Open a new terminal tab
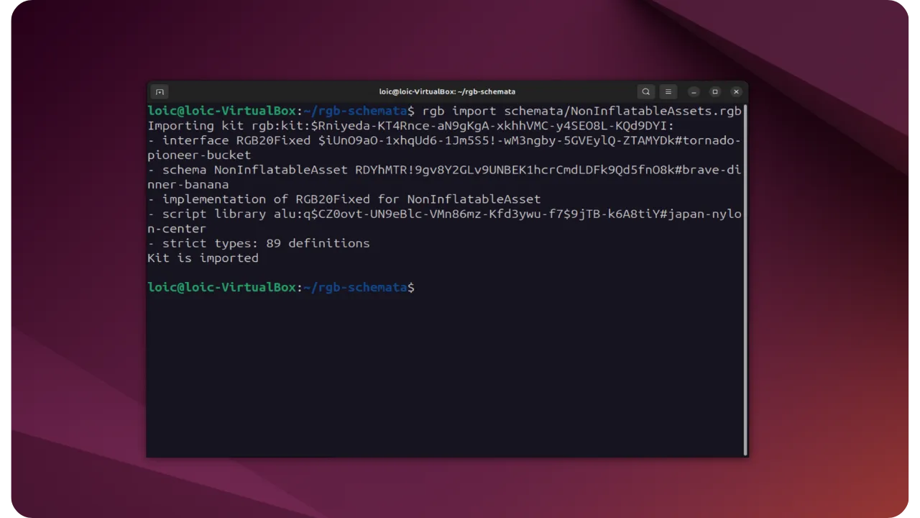This screenshot has width=920, height=518. 159,91
